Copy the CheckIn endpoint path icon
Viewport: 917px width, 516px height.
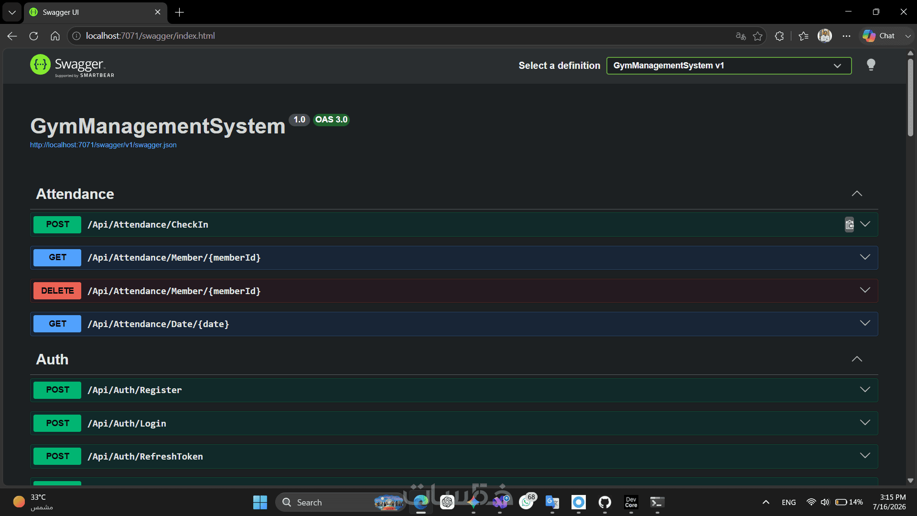point(849,224)
